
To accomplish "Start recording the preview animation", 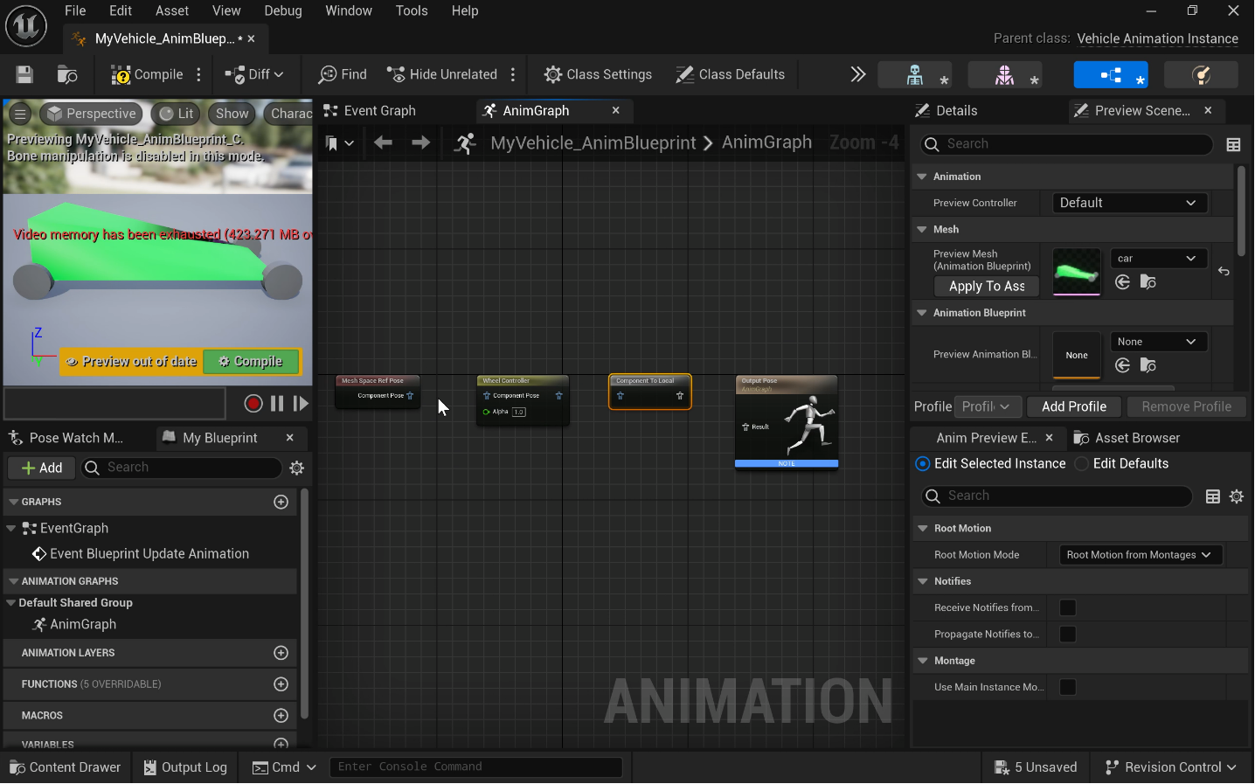I will (253, 404).
